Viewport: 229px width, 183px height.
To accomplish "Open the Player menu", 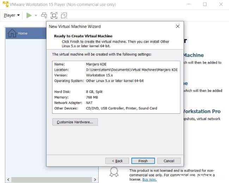I will click(12, 15).
